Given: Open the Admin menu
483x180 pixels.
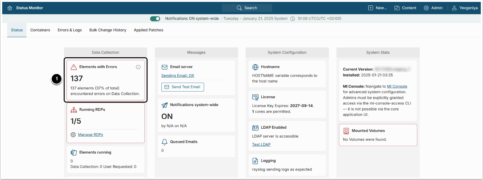Looking at the screenshot, I should click(433, 8).
